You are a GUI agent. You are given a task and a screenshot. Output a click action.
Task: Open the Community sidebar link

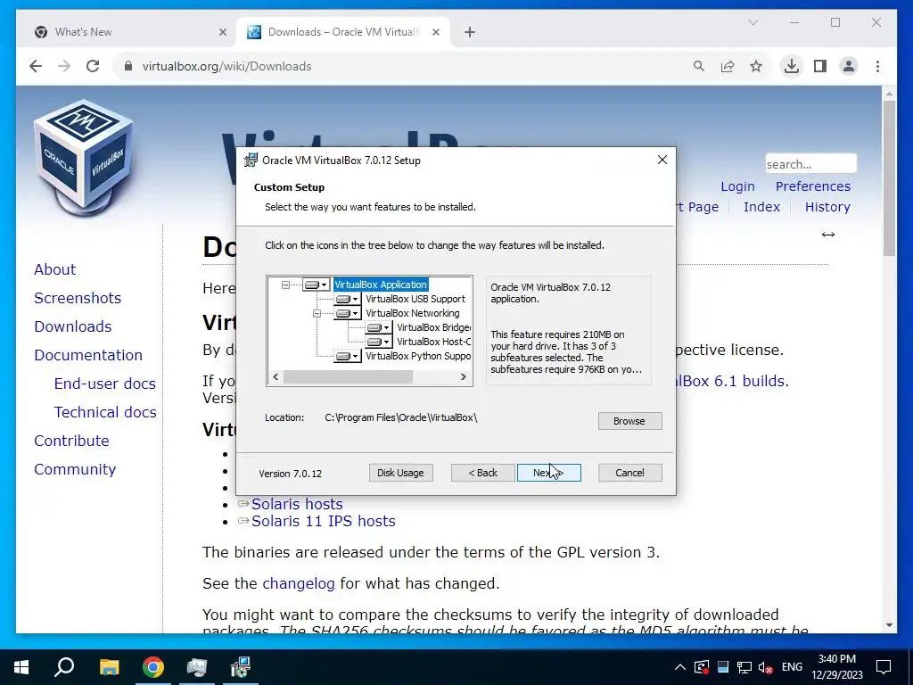click(x=75, y=469)
